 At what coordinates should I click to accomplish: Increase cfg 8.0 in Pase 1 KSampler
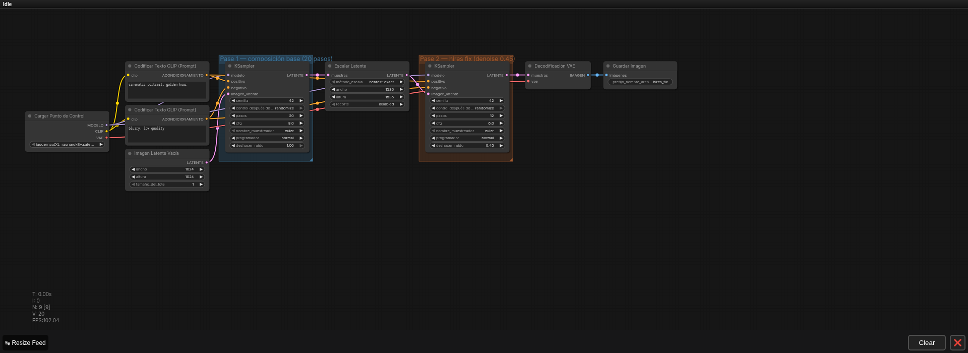[301, 123]
